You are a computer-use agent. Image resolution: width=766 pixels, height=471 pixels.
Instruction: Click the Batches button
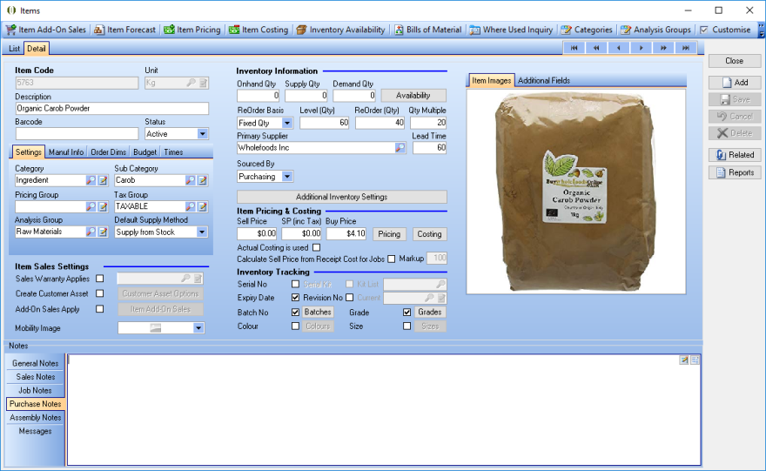[x=318, y=312]
